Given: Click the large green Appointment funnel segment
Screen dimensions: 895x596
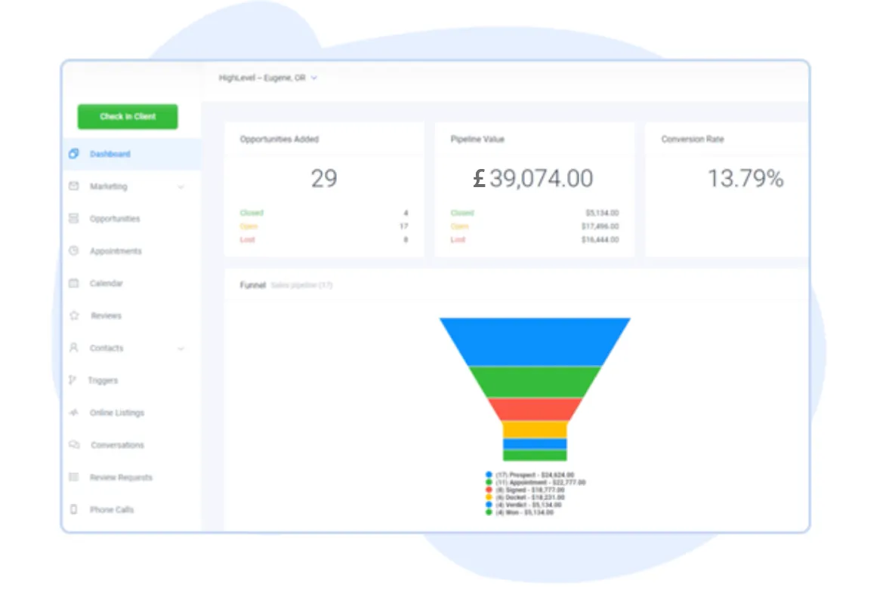Looking at the screenshot, I should click(x=535, y=382).
